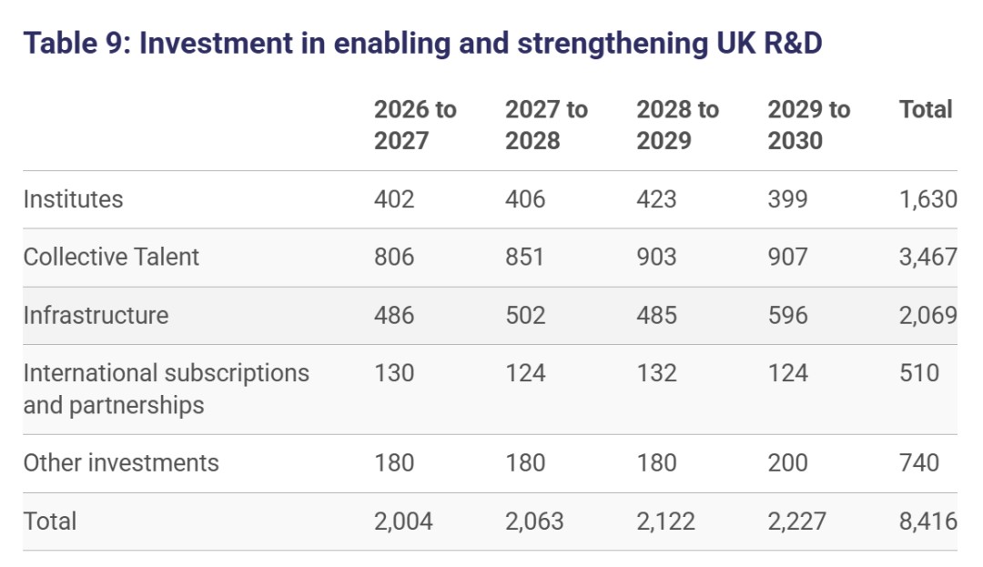983x567 pixels.
Task: Select the '2026 to 2027' column header
Action: [415, 125]
